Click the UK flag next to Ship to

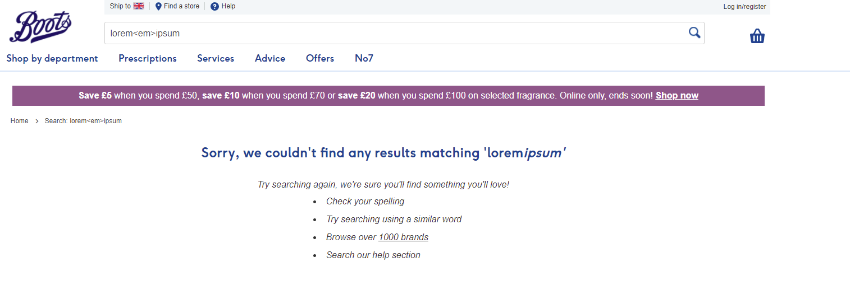139,6
